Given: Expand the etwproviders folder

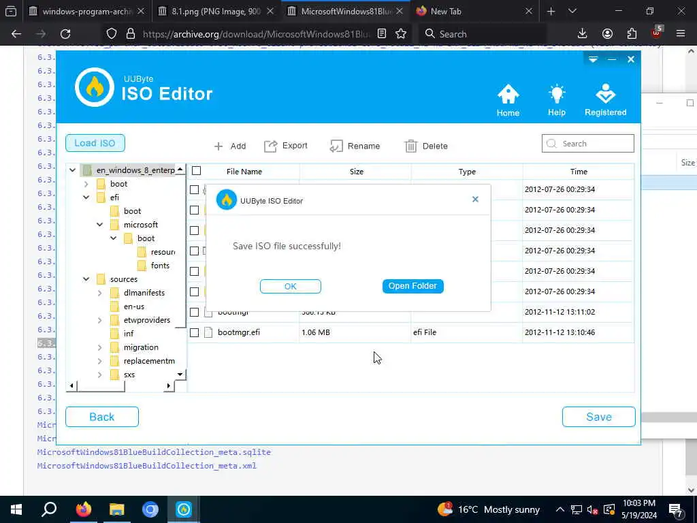Looking at the screenshot, I should (x=100, y=320).
